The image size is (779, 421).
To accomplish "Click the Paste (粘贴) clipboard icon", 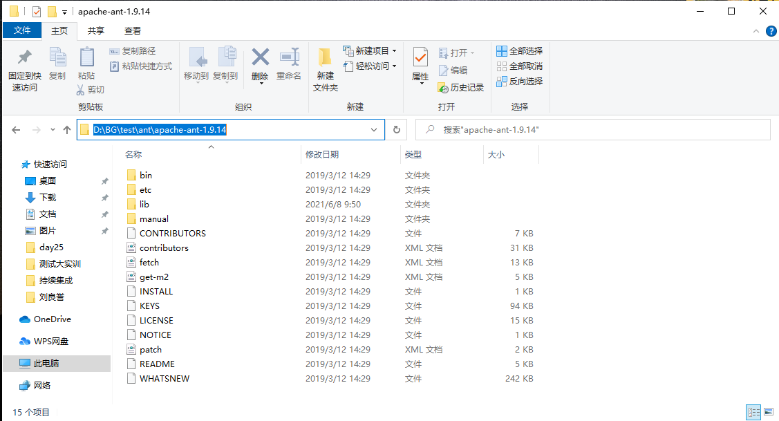I will coord(86,57).
